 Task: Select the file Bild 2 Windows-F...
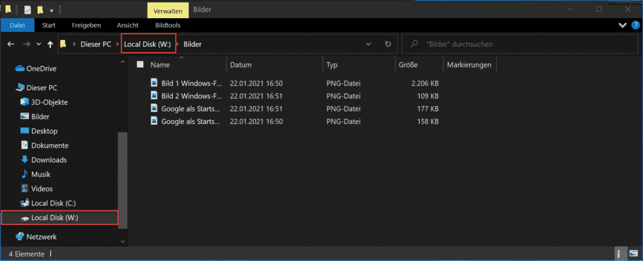[x=192, y=96]
